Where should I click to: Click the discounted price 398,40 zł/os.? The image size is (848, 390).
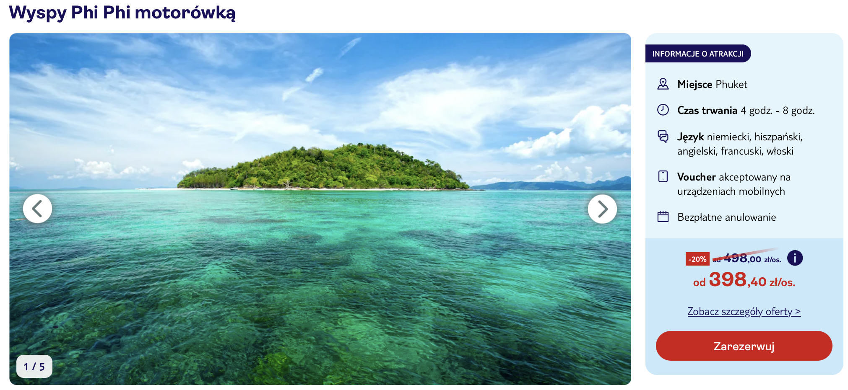tap(744, 280)
